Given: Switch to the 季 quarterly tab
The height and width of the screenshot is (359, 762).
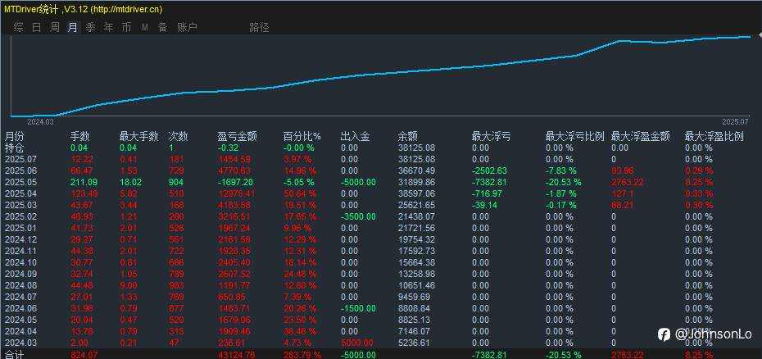Looking at the screenshot, I should (90, 27).
